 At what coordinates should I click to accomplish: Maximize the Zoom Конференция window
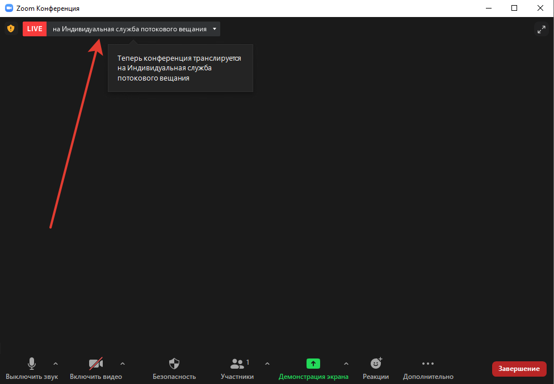(x=514, y=8)
